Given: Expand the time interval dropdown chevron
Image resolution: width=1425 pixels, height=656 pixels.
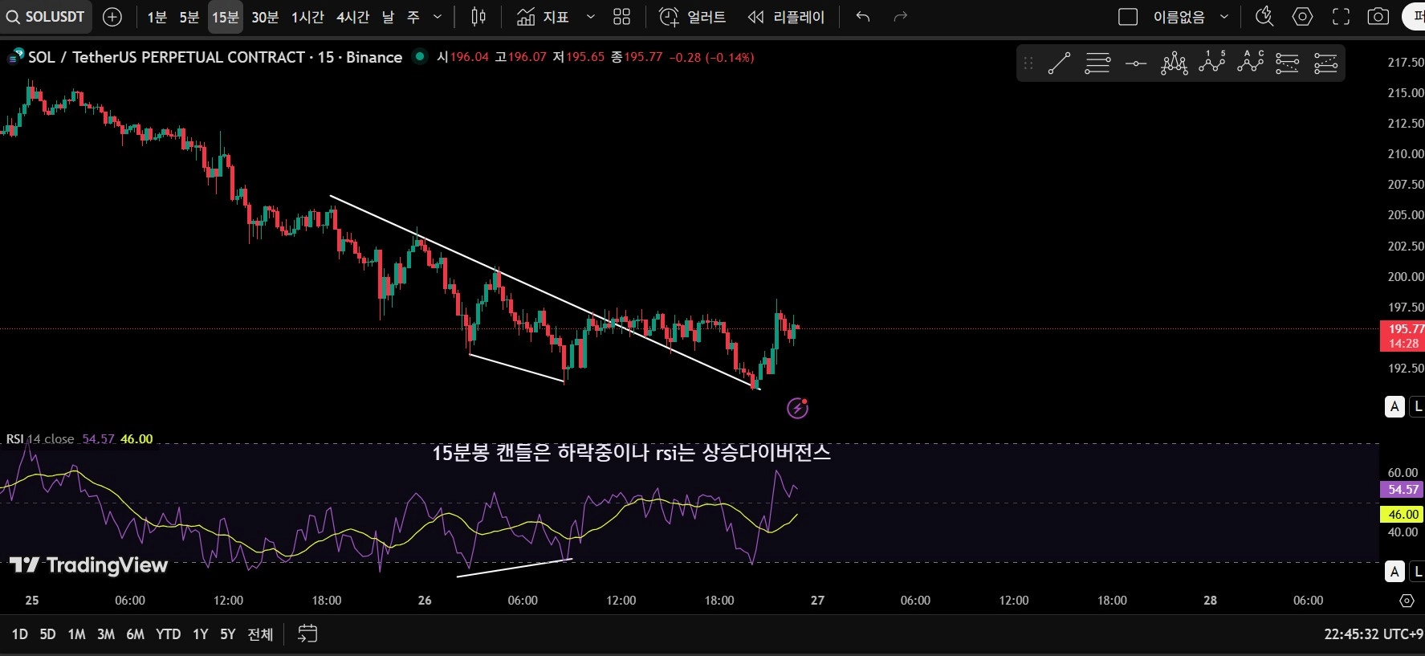Looking at the screenshot, I should point(438,17).
